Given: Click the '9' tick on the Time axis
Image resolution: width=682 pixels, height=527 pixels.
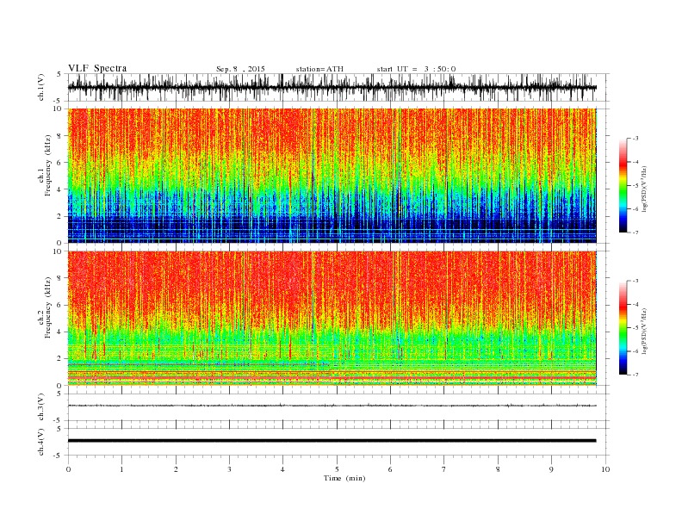Looking at the screenshot, I should pos(551,469).
